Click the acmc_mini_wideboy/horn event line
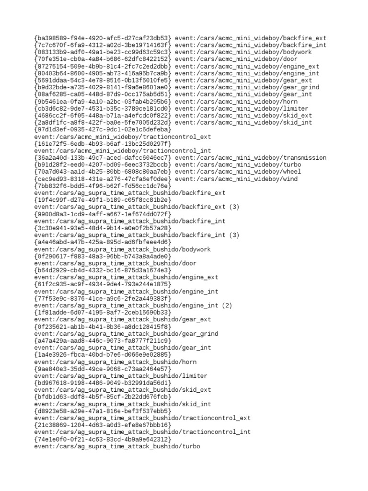Screen dimensions: 368x491 [x=236, y=102]
